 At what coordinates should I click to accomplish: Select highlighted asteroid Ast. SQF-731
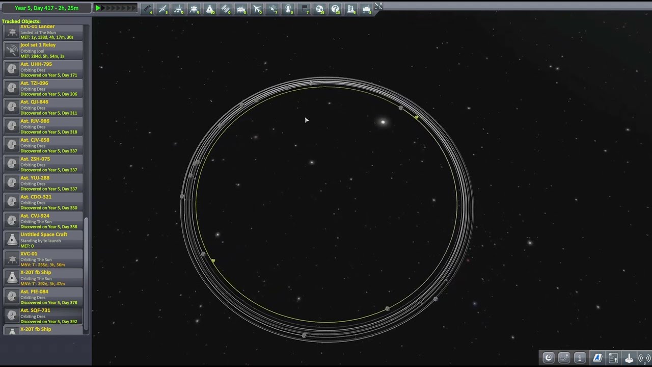click(43, 316)
